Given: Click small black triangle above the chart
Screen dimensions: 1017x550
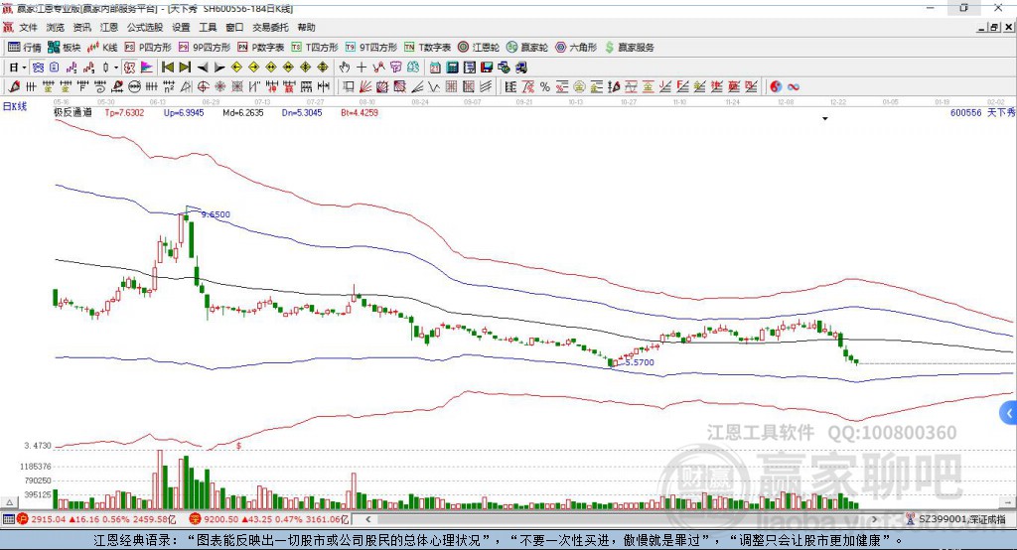Looking at the screenshot, I should [825, 119].
